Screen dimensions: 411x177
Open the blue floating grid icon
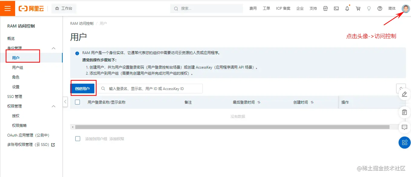point(405,143)
